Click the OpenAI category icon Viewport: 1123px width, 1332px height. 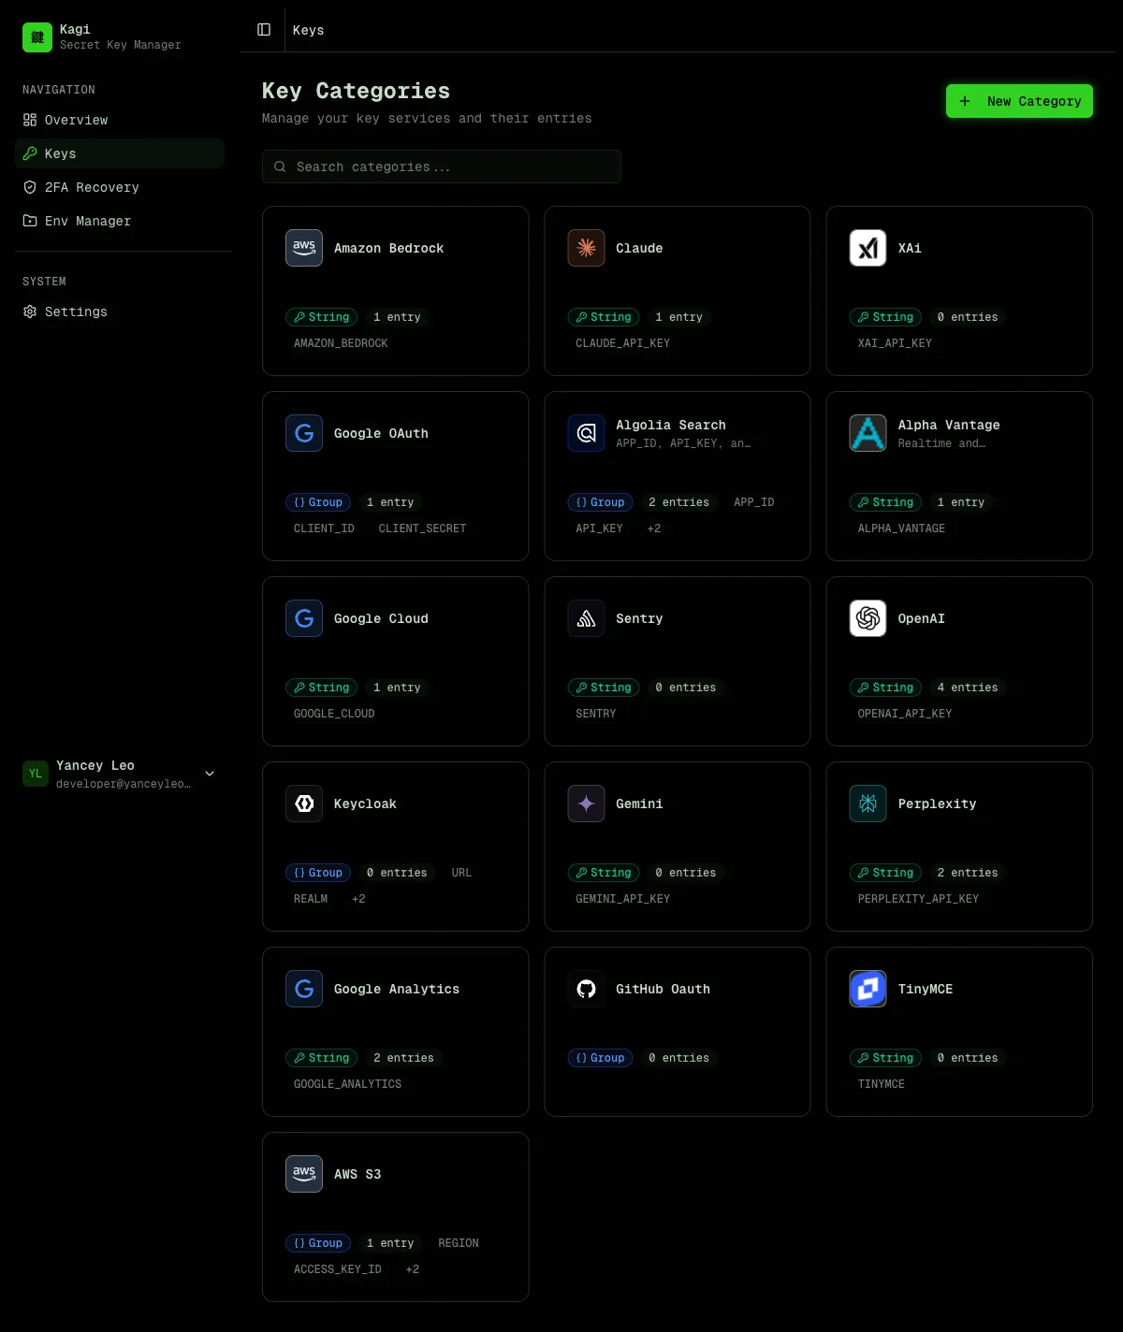tap(867, 618)
